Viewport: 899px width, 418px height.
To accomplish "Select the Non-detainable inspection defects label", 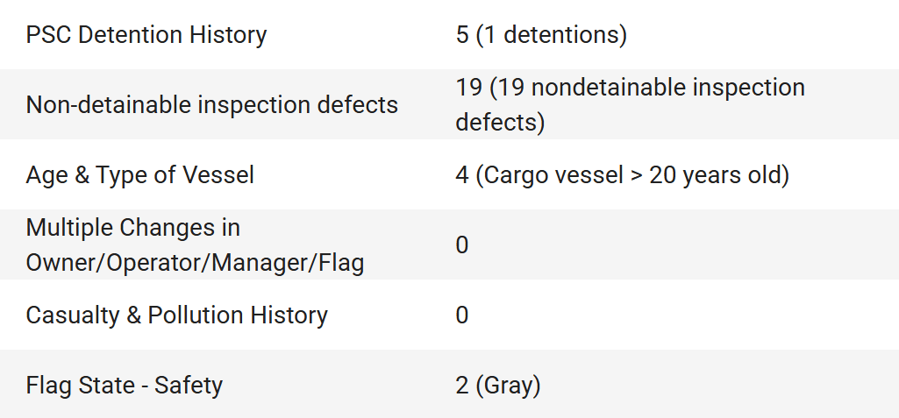I will [x=211, y=105].
